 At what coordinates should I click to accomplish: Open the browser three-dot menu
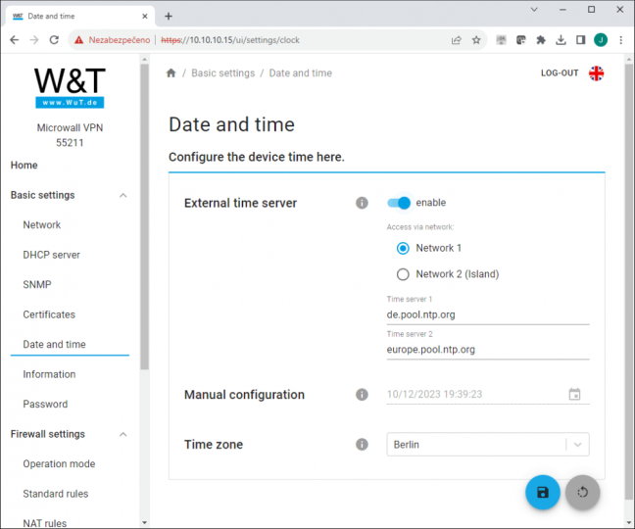[x=621, y=39]
